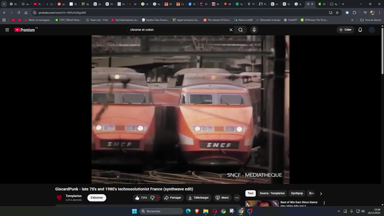This screenshot has height=216, width=384.
Task: Click the Chrome address bar URL
Action: [62, 13]
